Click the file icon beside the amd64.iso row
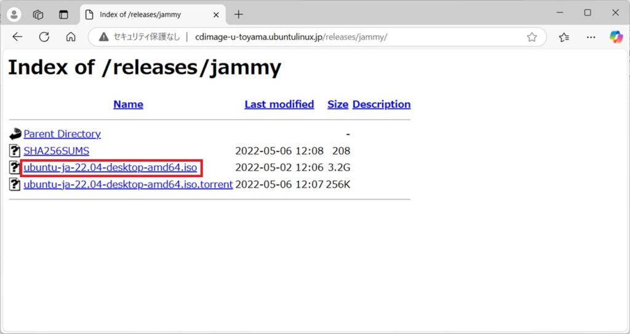 [15, 167]
